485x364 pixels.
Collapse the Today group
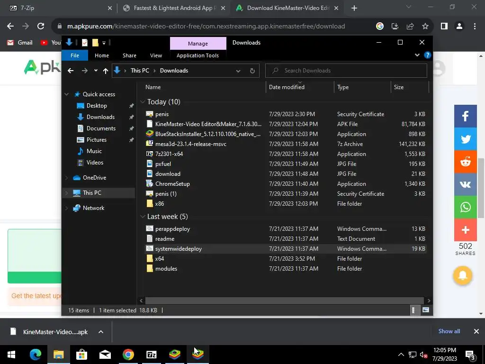[x=143, y=102]
